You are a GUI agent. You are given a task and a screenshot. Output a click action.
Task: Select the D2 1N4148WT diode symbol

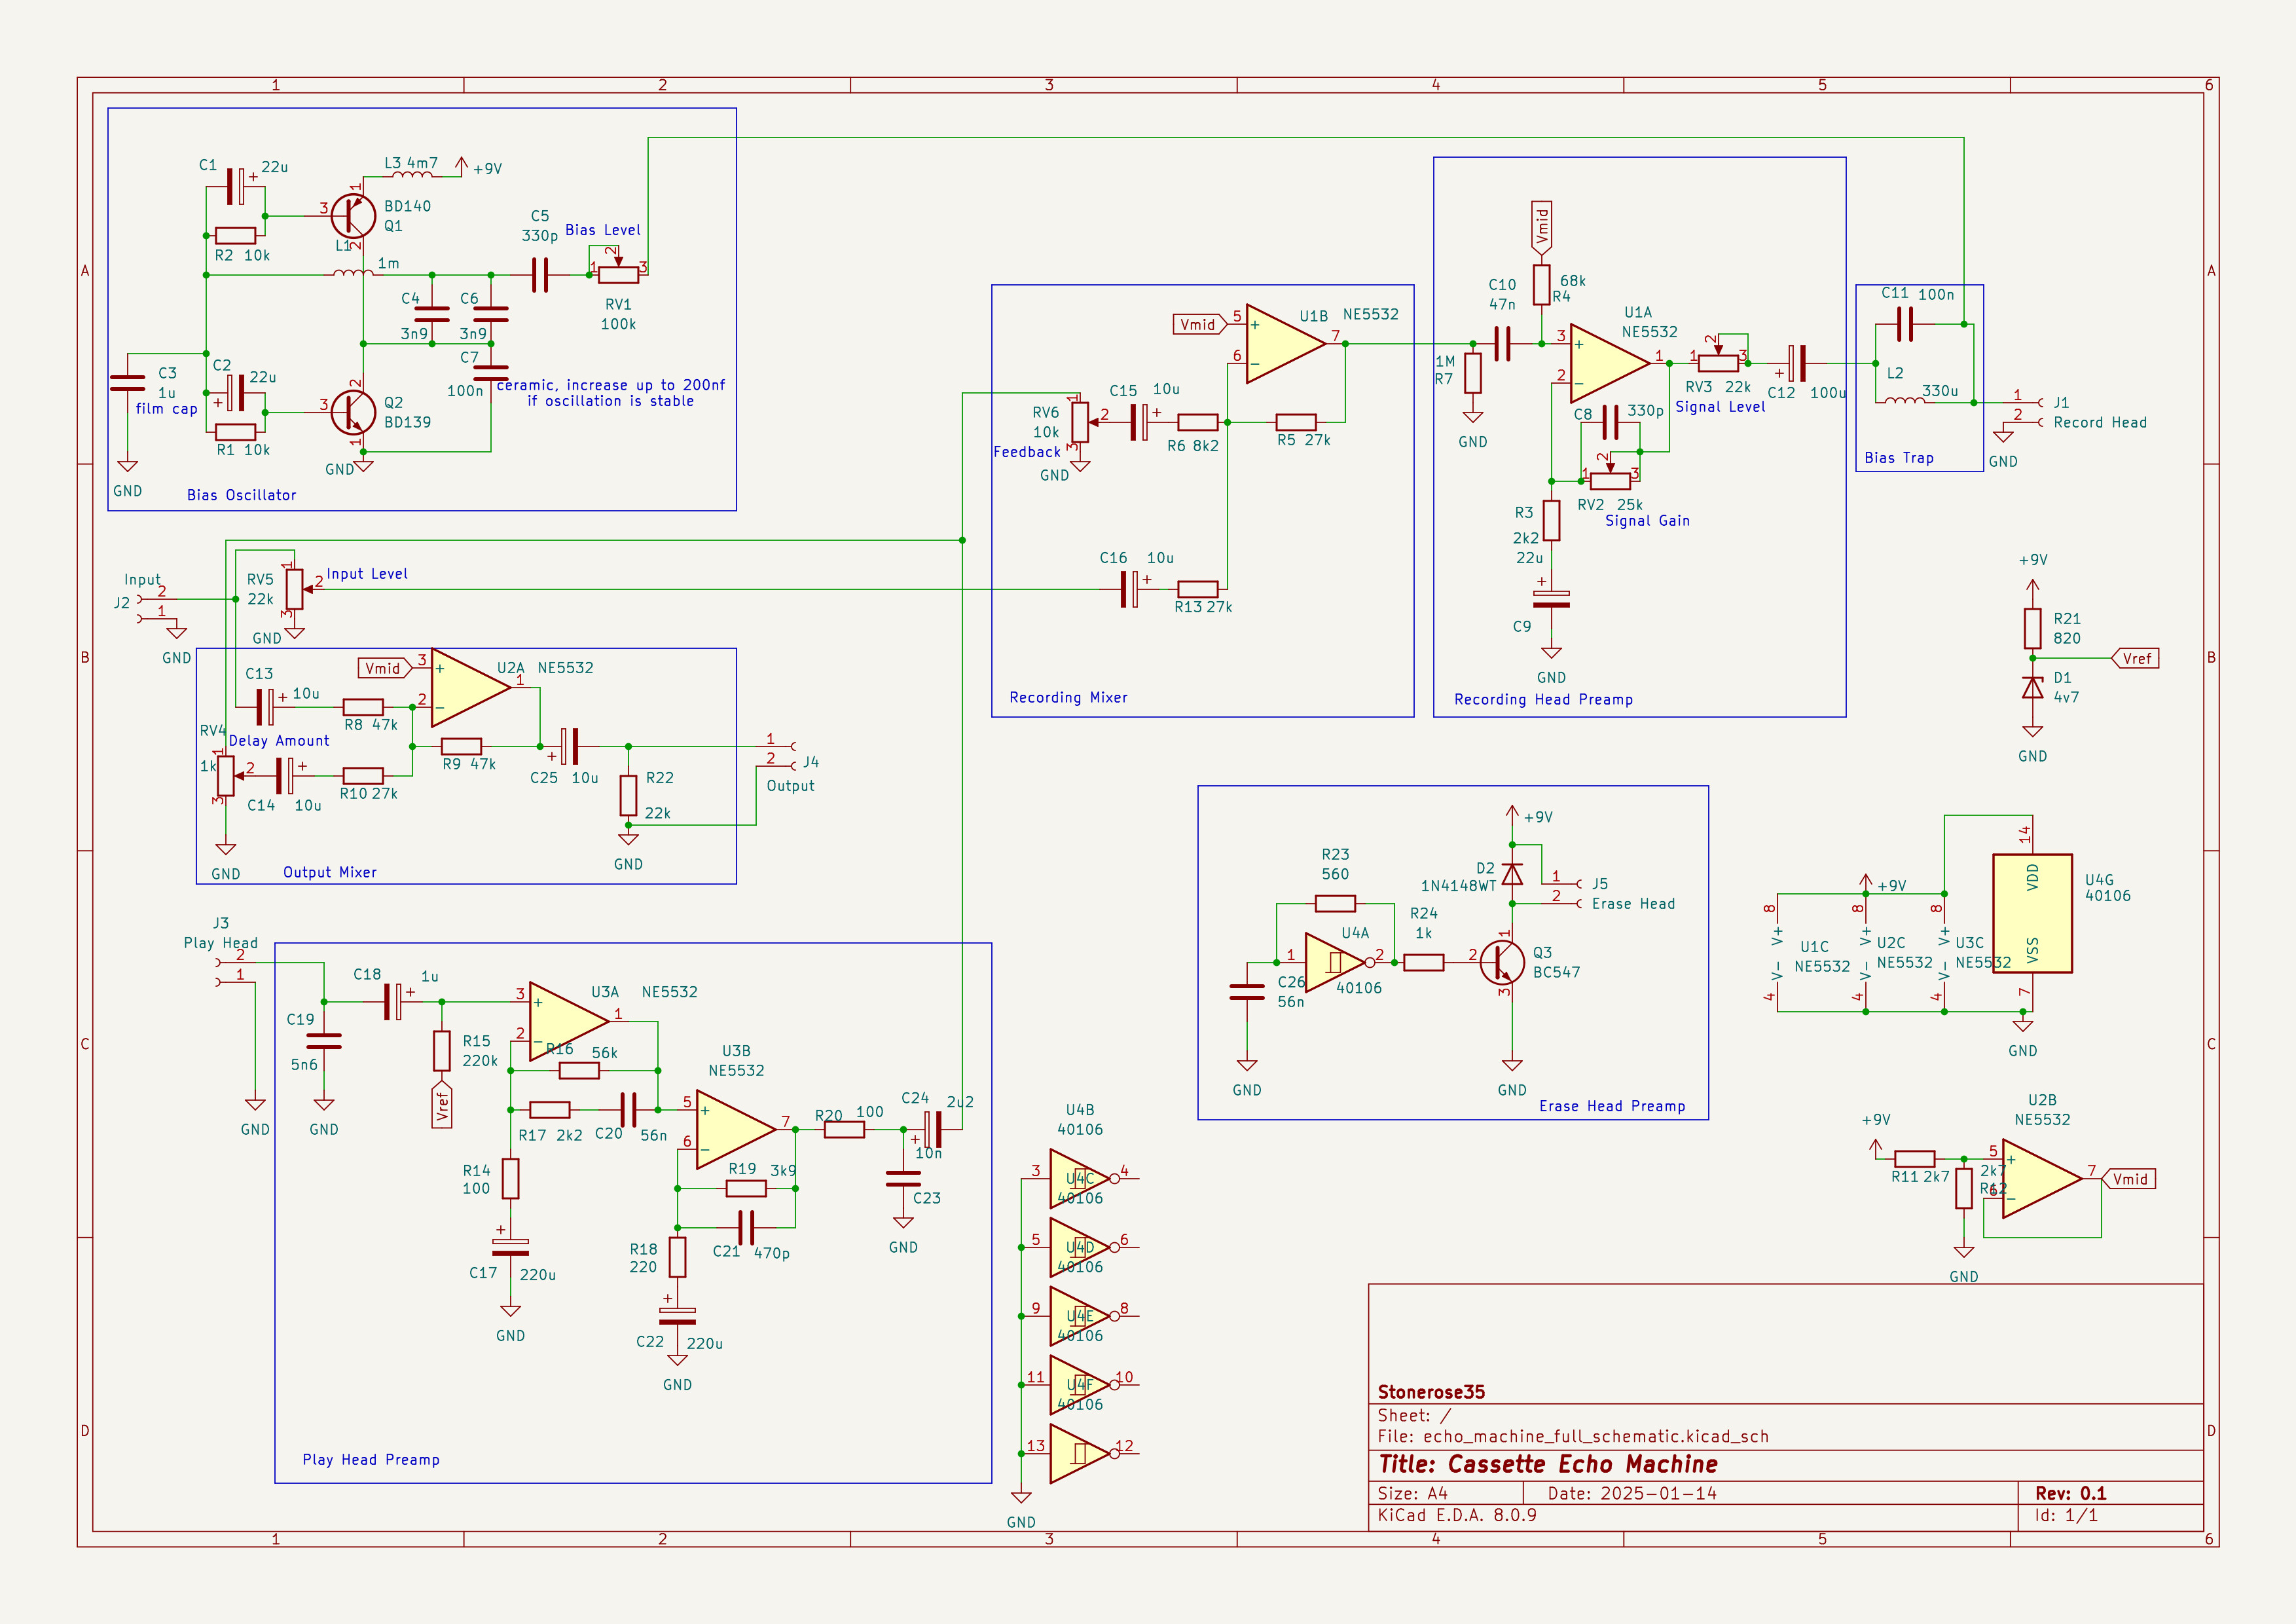pyautogui.click(x=1512, y=875)
